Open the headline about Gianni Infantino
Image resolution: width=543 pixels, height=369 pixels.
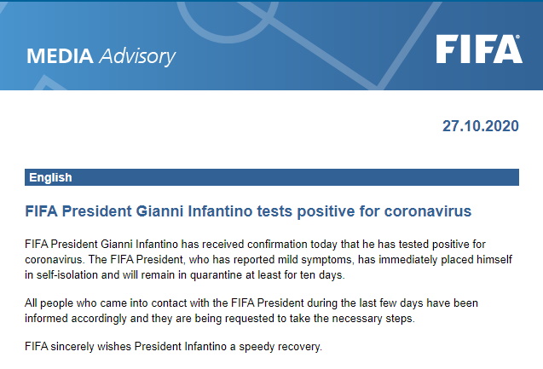pyautogui.click(x=248, y=211)
